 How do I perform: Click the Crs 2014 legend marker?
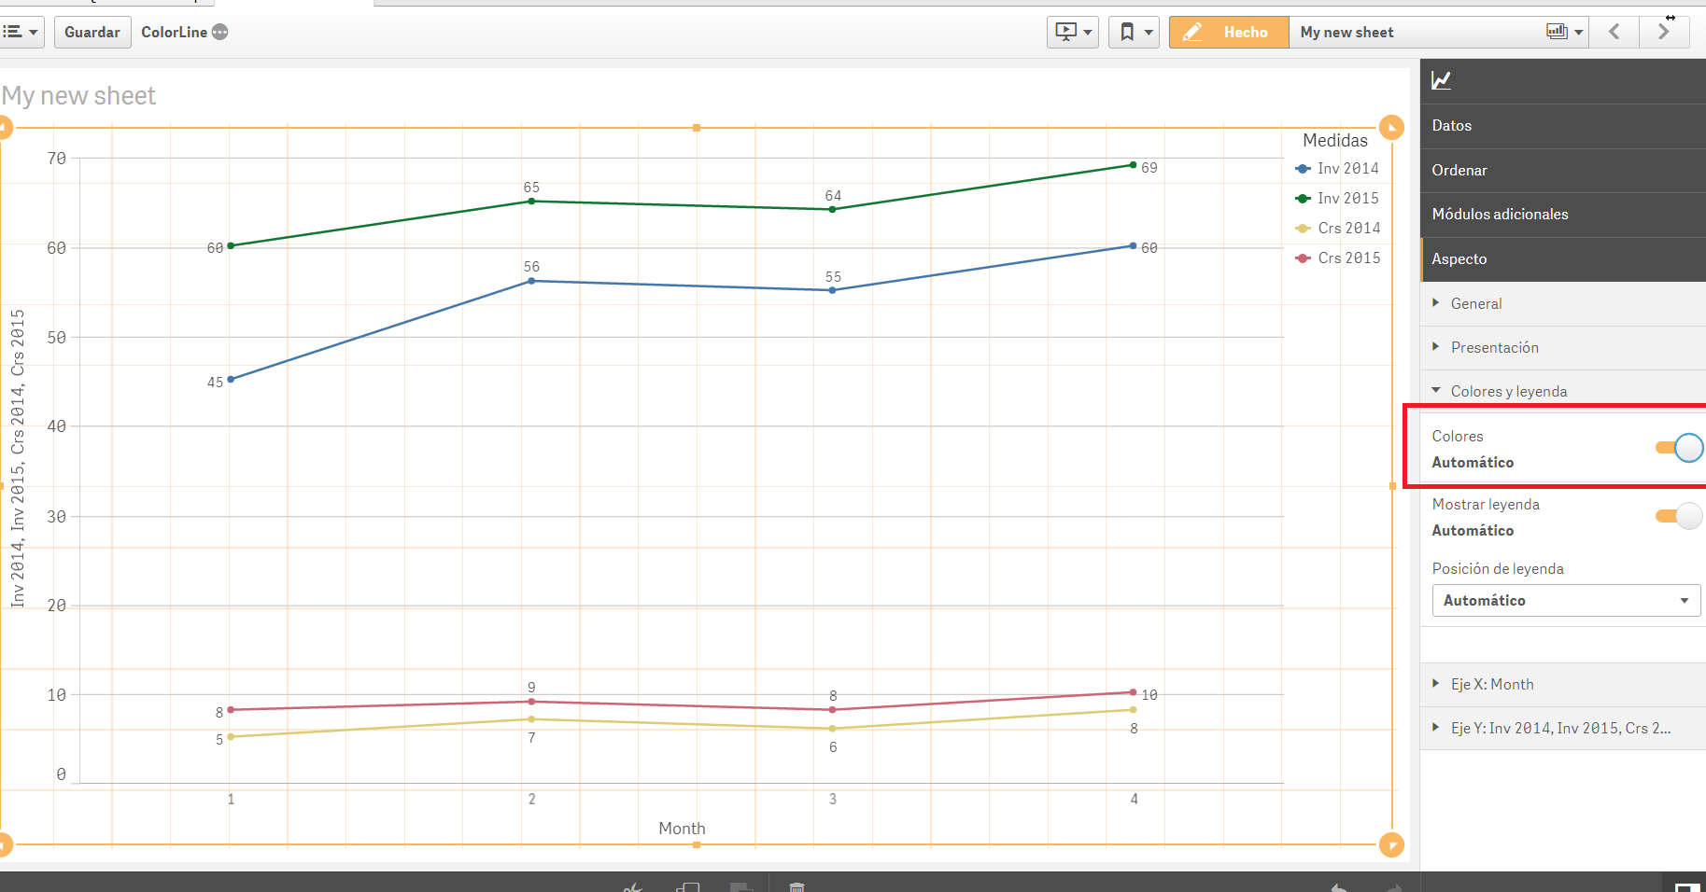tap(1304, 229)
